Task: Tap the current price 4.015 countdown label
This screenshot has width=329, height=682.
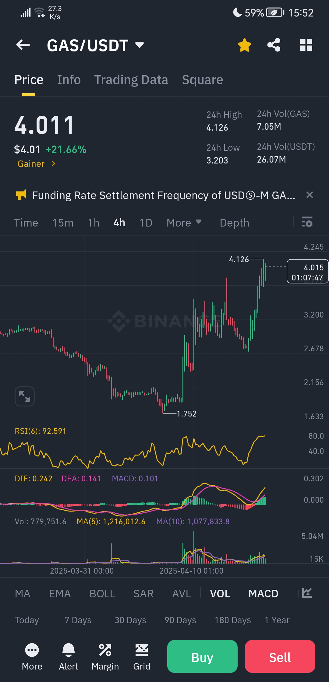Action: (x=308, y=271)
